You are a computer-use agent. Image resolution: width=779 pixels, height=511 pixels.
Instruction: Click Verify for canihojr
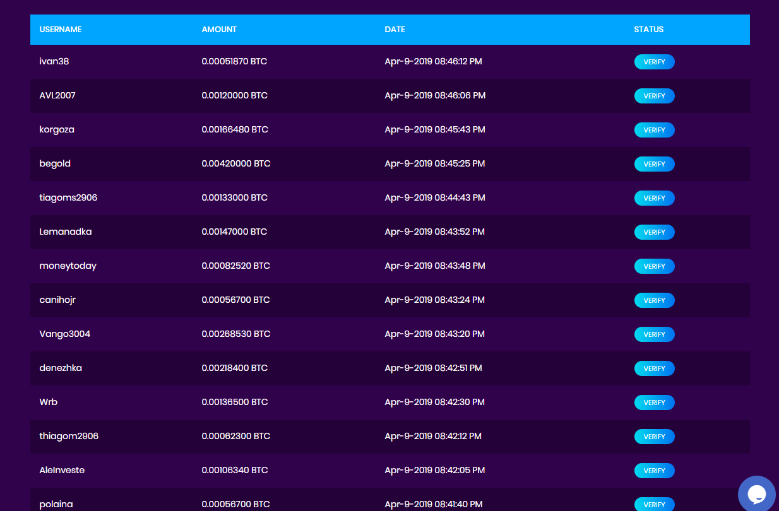click(654, 300)
